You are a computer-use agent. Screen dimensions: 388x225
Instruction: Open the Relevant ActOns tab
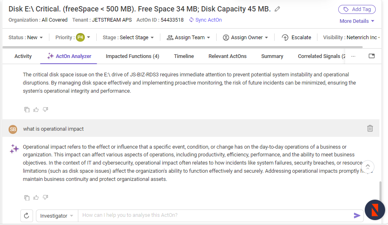tap(227, 56)
